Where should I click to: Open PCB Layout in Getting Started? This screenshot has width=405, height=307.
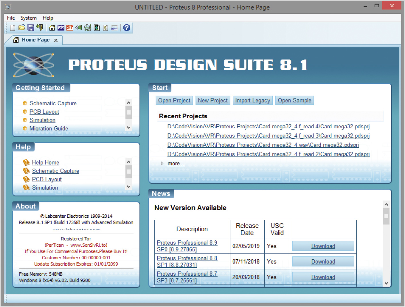44,112
